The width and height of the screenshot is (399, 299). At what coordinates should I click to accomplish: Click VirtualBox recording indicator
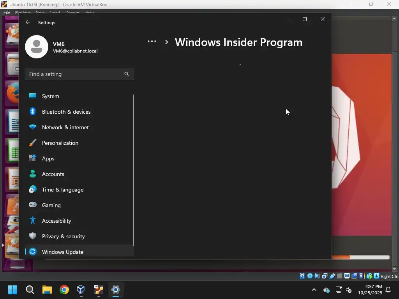pyautogui.click(x=354, y=276)
